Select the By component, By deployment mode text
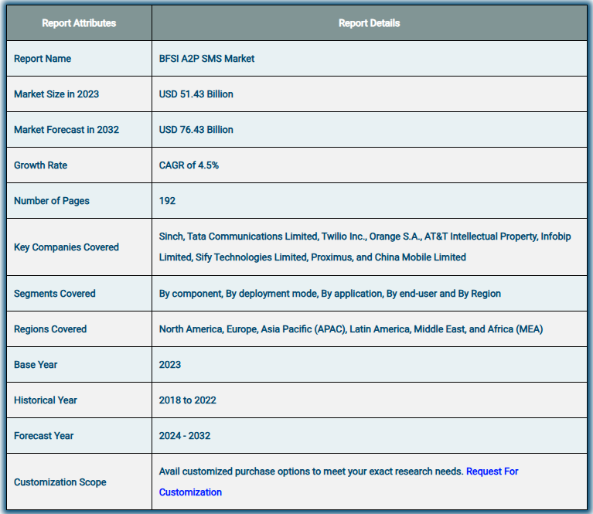The height and width of the screenshot is (514, 593). coord(330,294)
